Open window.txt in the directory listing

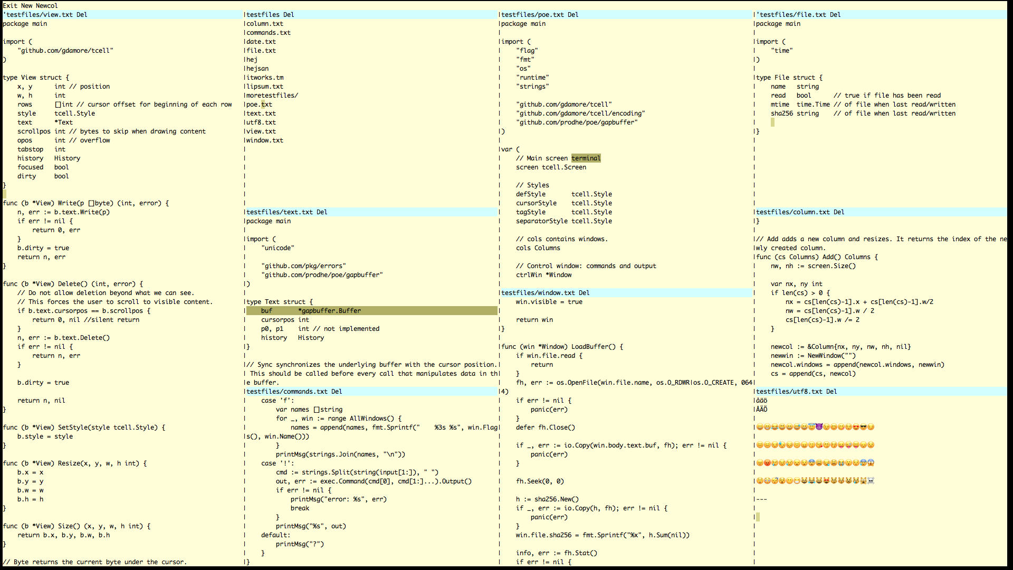point(264,140)
